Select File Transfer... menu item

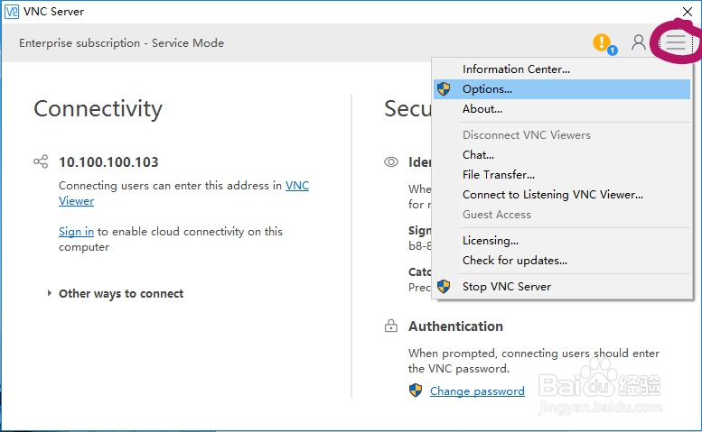click(x=498, y=175)
